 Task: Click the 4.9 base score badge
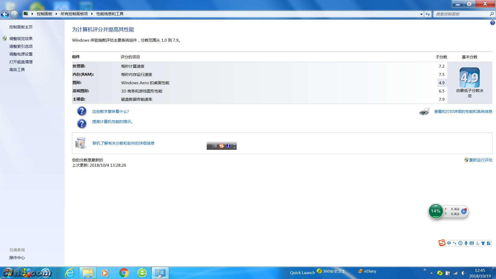[x=469, y=78]
